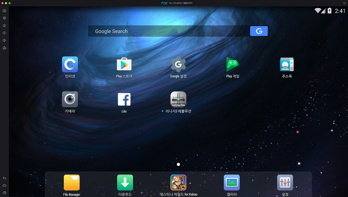Click the Nox title in window title bar
Viewport: 348px width, 197px height.
[x=177, y=3]
